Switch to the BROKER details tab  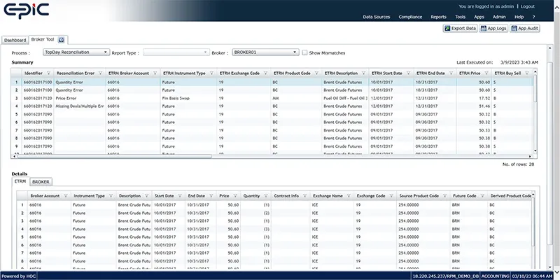(x=41, y=181)
